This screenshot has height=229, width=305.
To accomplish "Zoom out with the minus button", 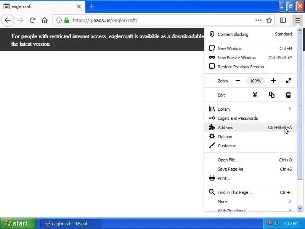I will point(238,81).
